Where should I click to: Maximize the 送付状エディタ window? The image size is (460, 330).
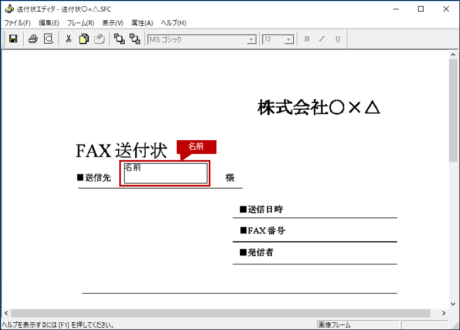coord(421,9)
